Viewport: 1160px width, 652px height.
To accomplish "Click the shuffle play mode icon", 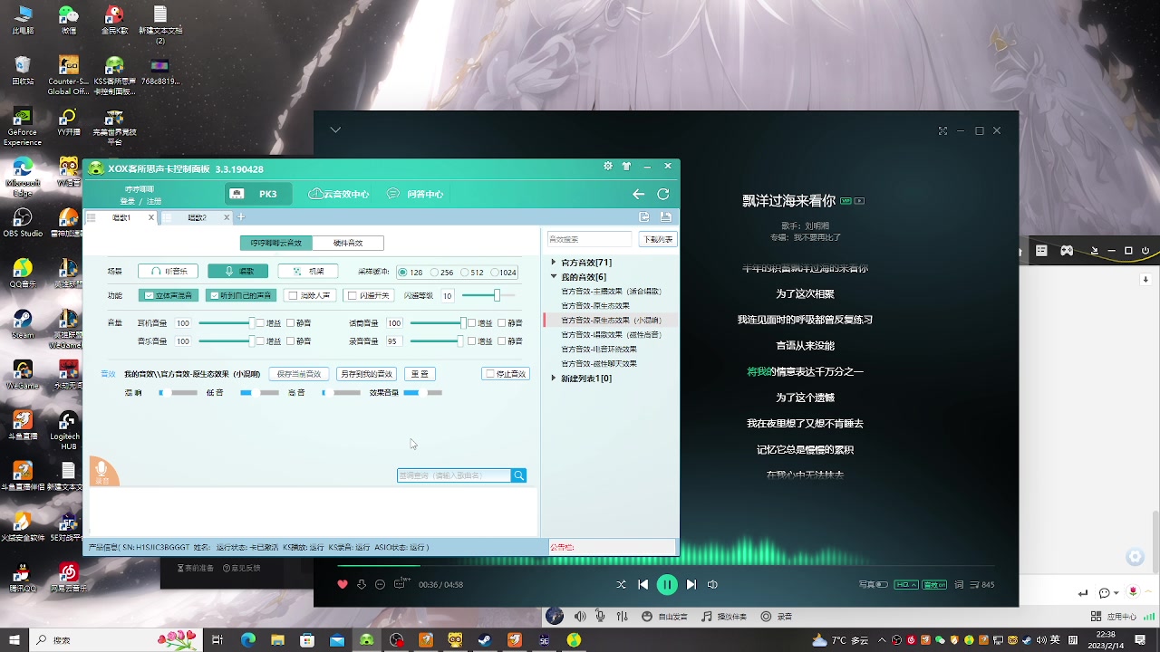I will pyautogui.click(x=621, y=584).
